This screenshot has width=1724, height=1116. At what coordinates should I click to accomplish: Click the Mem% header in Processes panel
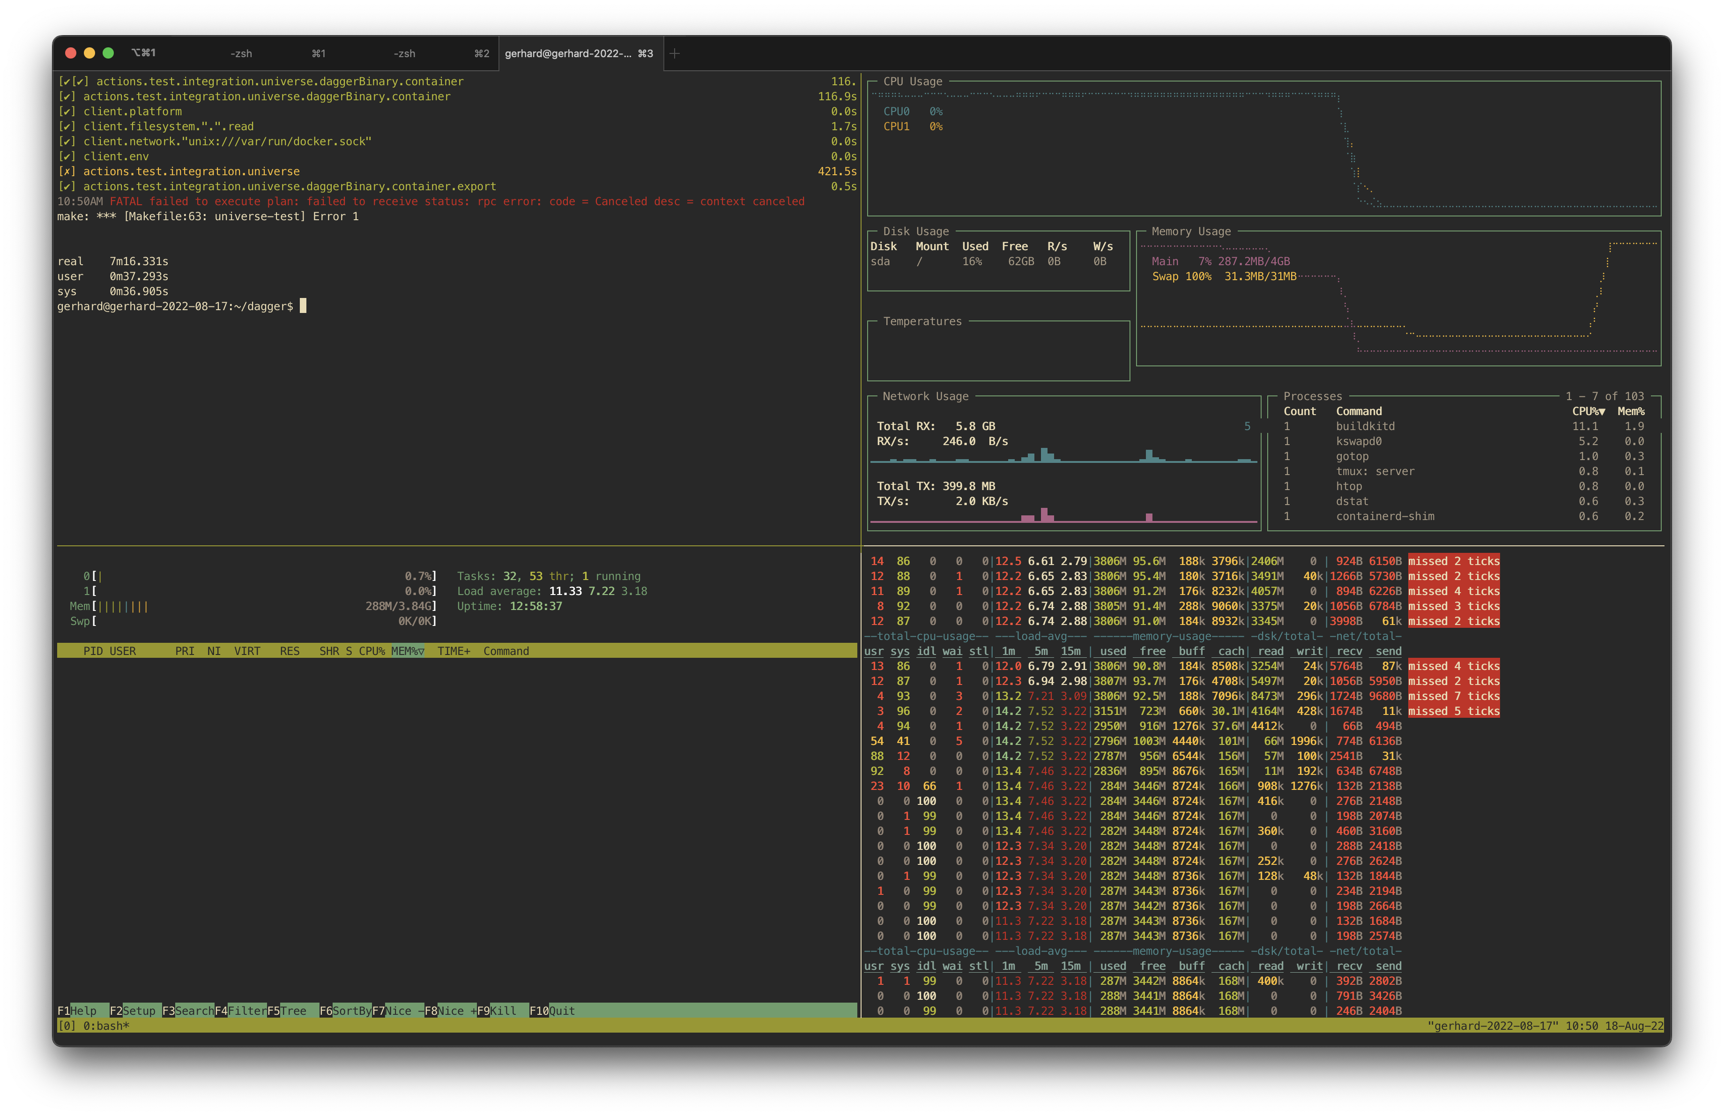(x=1631, y=411)
